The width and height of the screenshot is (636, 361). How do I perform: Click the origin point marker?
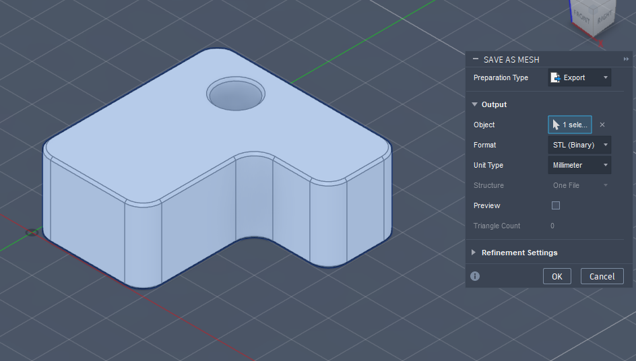[x=32, y=232]
